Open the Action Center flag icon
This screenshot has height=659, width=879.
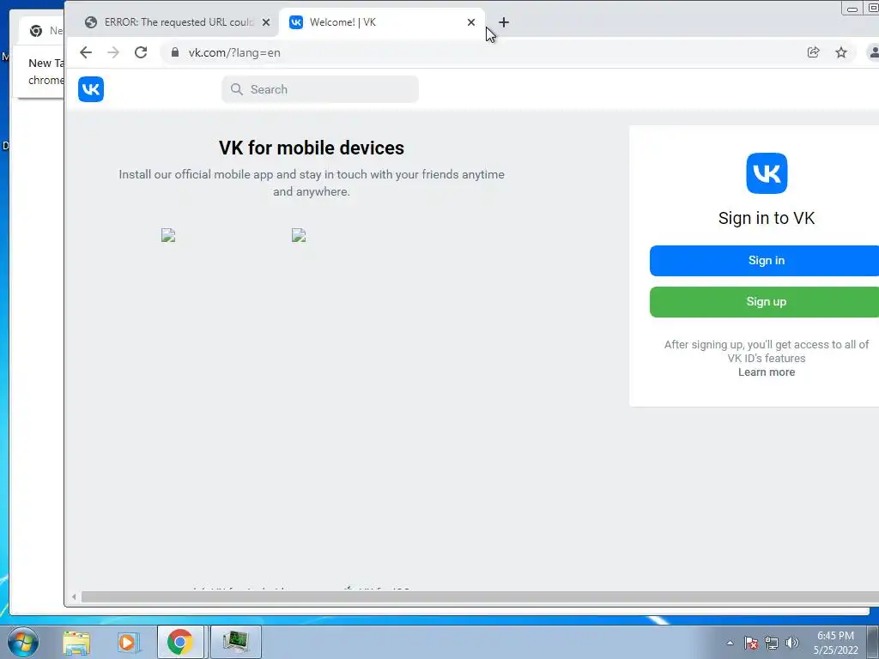coord(751,643)
